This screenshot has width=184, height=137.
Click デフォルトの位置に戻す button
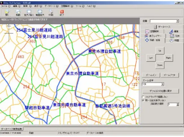161,91
